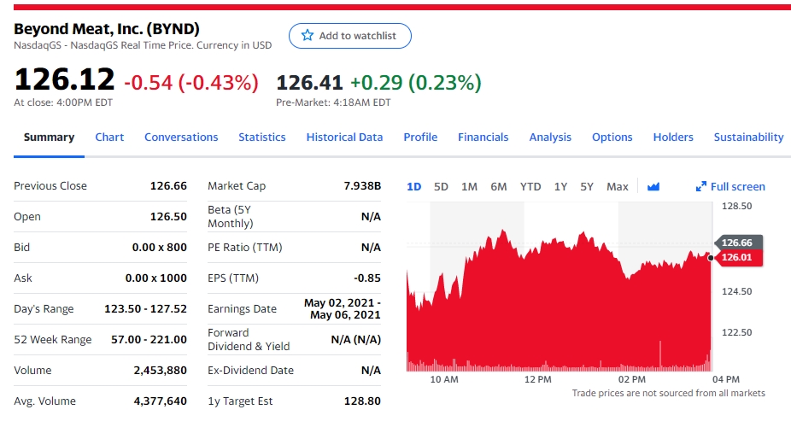Select the 5D chart range
The image size is (791, 439).
441,187
